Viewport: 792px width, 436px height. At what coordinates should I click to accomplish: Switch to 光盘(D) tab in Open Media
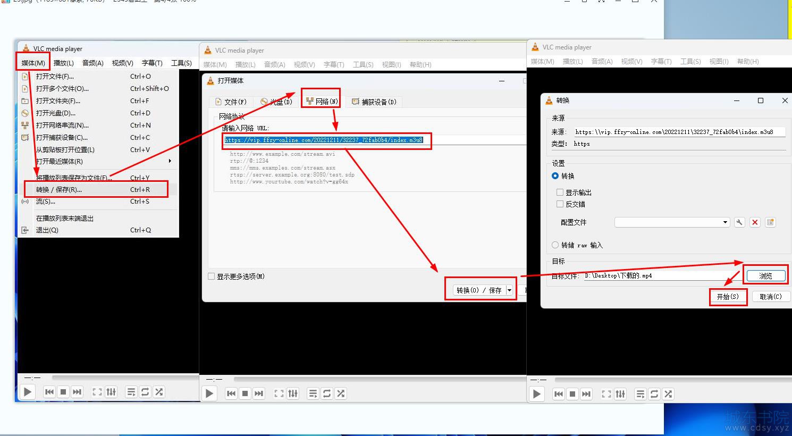[x=276, y=102]
